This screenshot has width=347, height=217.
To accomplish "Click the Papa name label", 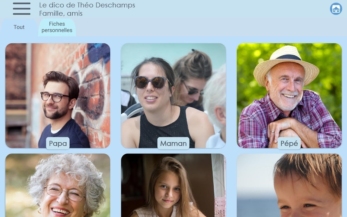I will (x=58, y=143).
